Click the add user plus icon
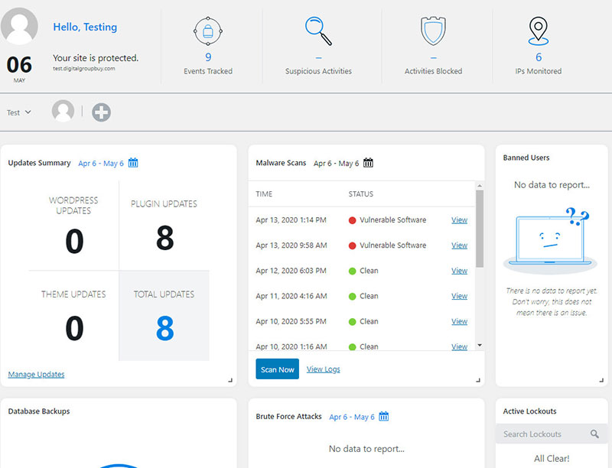The image size is (612, 468). pyautogui.click(x=101, y=112)
